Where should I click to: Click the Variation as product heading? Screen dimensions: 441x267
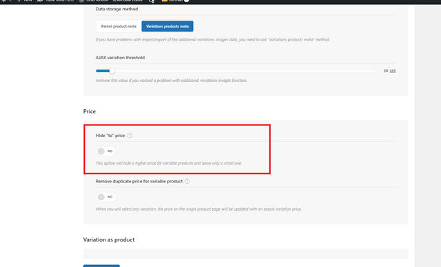(109, 239)
